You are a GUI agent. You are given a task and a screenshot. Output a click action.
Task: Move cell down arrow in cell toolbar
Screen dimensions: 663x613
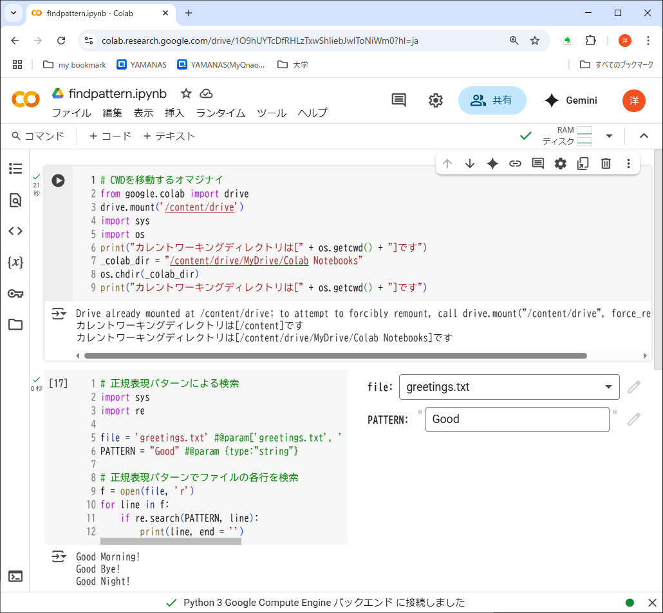pyautogui.click(x=470, y=164)
